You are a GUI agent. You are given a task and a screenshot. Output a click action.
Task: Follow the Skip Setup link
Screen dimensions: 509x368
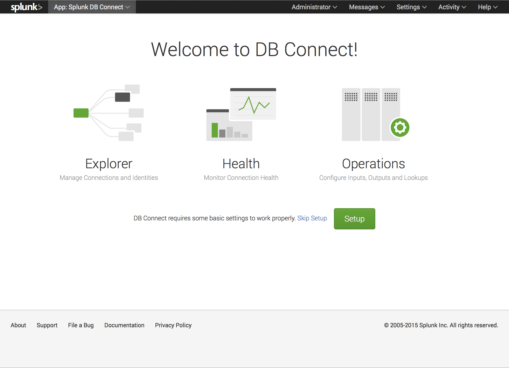[312, 218]
